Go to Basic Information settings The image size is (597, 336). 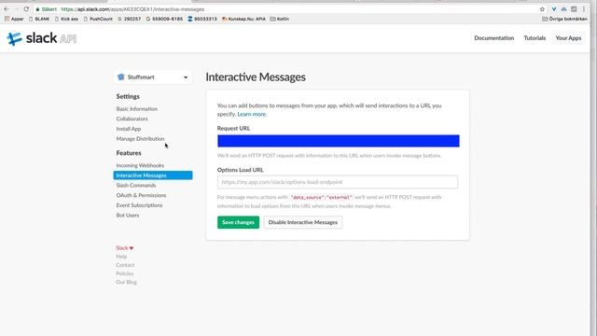(x=137, y=109)
